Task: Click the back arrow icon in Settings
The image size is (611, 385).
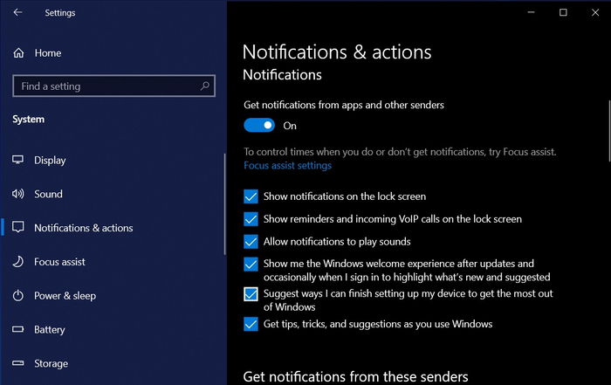Action: [17, 12]
